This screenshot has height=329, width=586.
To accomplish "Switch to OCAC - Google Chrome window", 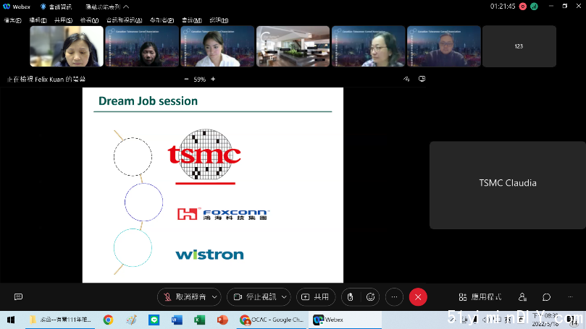I will click(x=272, y=320).
